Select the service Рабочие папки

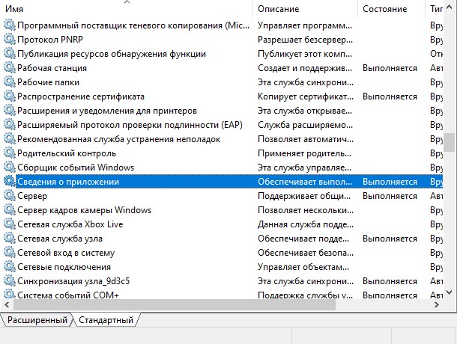tap(49, 82)
